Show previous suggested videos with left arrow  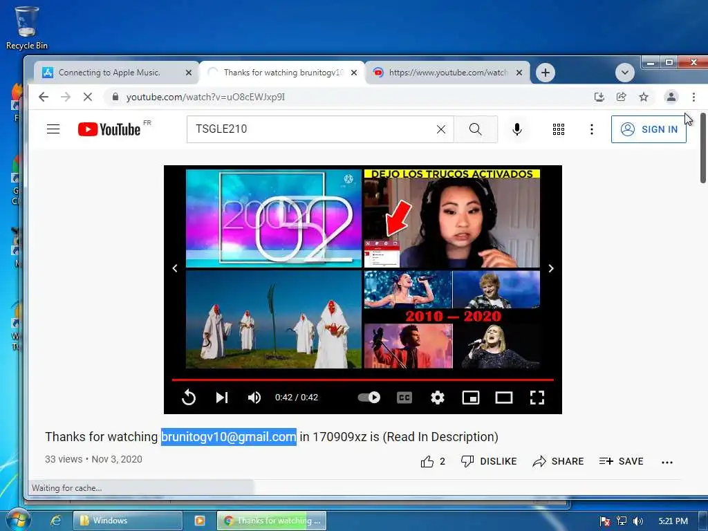point(175,268)
